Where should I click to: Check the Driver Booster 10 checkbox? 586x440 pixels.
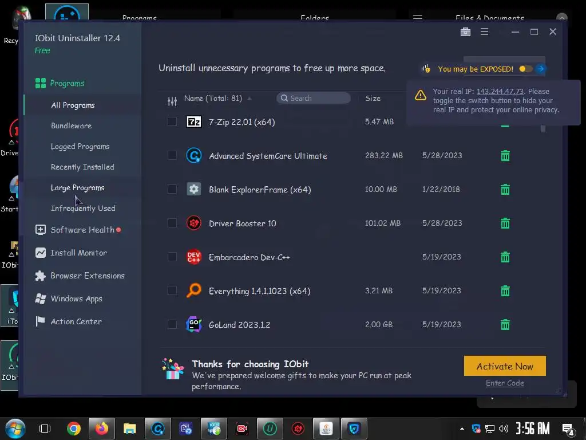pyautogui.click(x=172, y=223)
